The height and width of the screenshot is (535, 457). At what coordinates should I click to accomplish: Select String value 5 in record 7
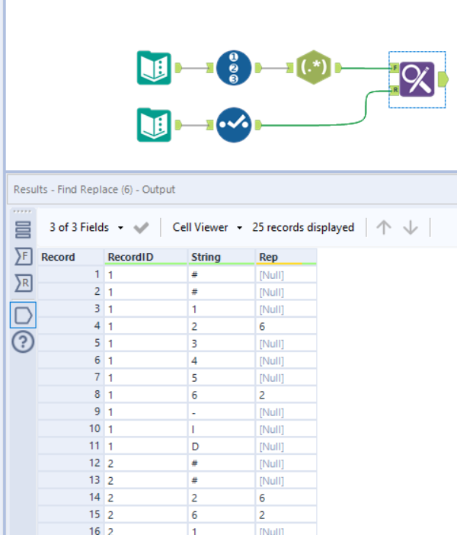pyautogui.click(x=222, y=378)
